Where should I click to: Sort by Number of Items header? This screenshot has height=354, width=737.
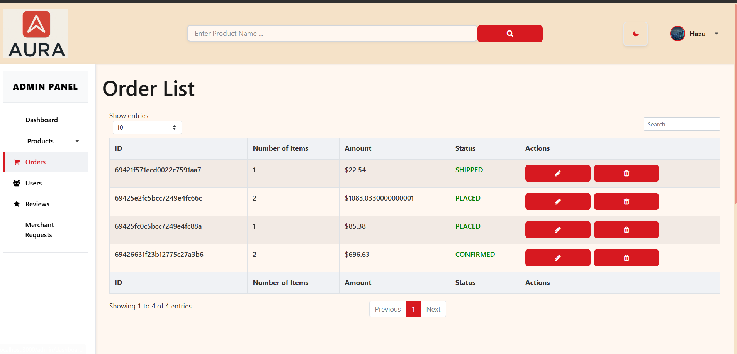point(293,148)
